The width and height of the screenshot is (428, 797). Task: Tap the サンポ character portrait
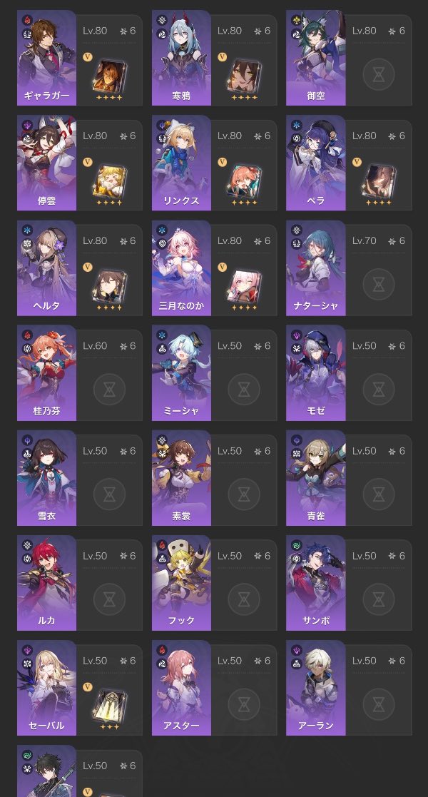(x=316, y=583)
